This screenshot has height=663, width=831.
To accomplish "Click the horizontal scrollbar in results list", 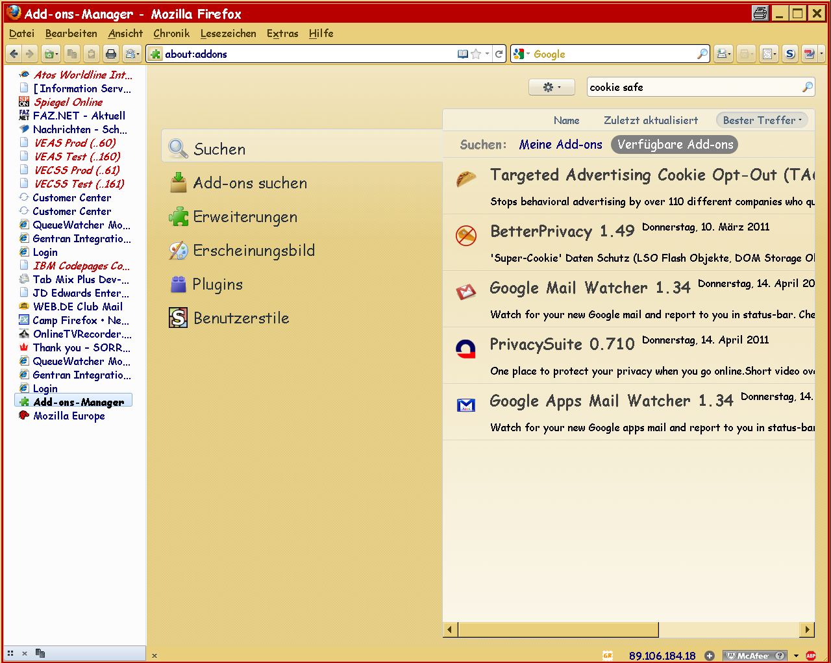I will 558,629.
